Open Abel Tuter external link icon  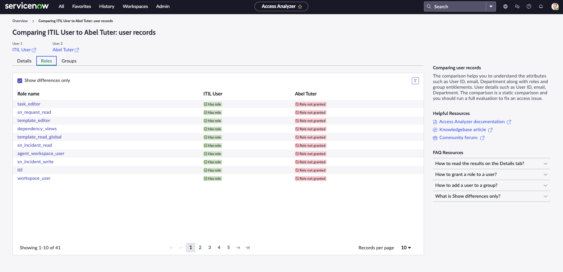click(77, 50)
